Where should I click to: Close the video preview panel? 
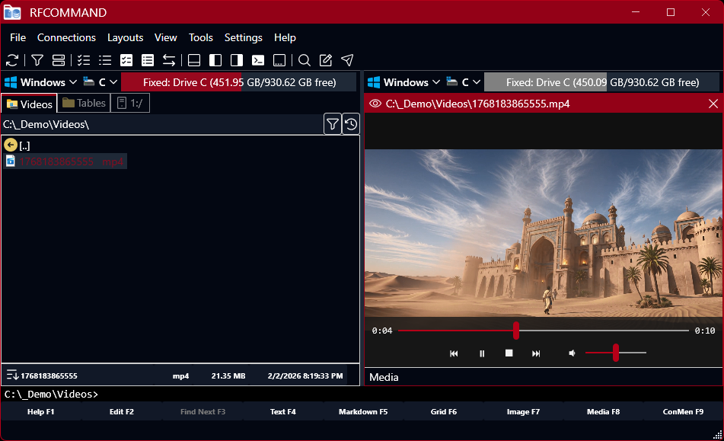pyautogui.click(x=713, y=104)
